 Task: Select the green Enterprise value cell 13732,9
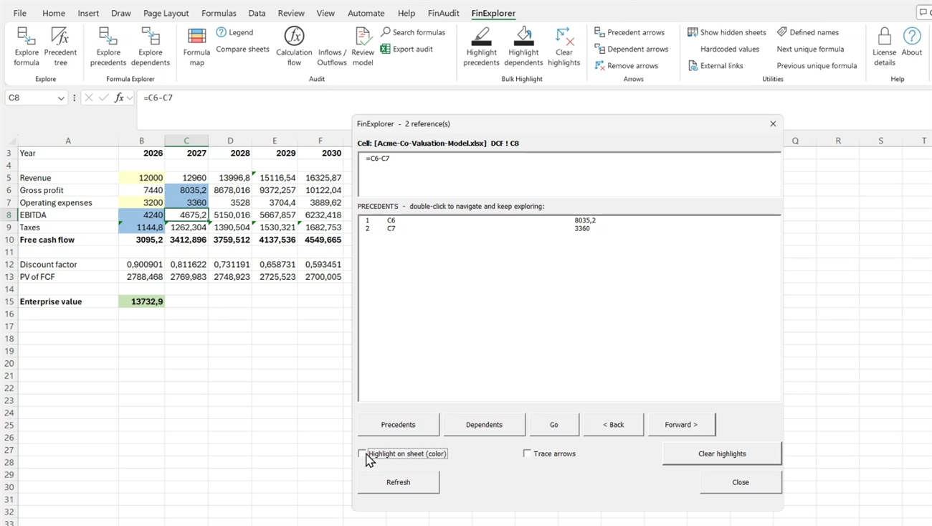[x=141, y=301]
